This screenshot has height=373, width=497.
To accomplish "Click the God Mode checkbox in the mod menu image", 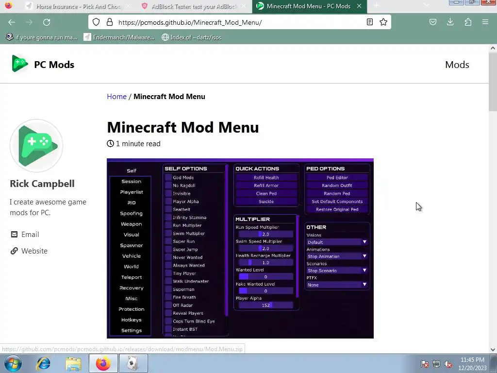I will coord(168,177).
